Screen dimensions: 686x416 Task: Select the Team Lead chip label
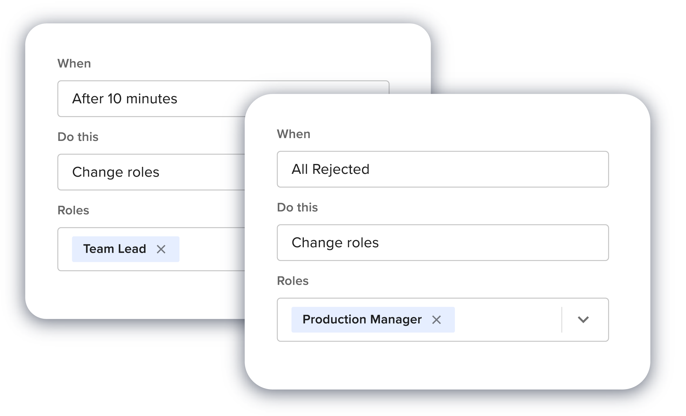pyautogui.click(x=114, y=249)
